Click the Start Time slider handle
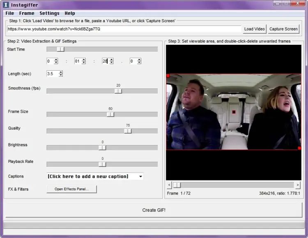Viewport: 308px width, 238px height. (x=60, y=49)
